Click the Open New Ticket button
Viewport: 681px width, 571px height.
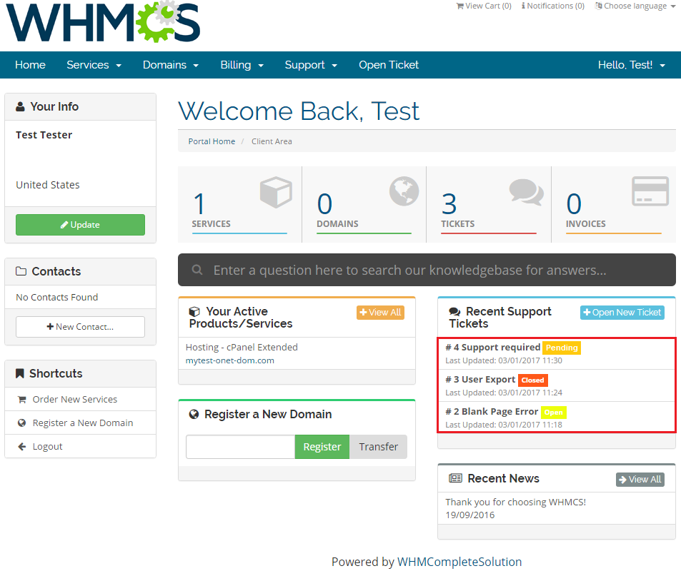pos(622,313)
